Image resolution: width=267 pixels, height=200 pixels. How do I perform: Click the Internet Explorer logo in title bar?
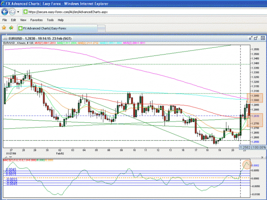pyautogui.click(x=3, y=3)
